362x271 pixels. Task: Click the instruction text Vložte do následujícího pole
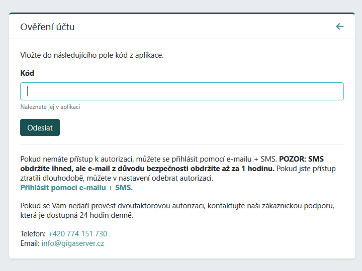coord(92,55)
